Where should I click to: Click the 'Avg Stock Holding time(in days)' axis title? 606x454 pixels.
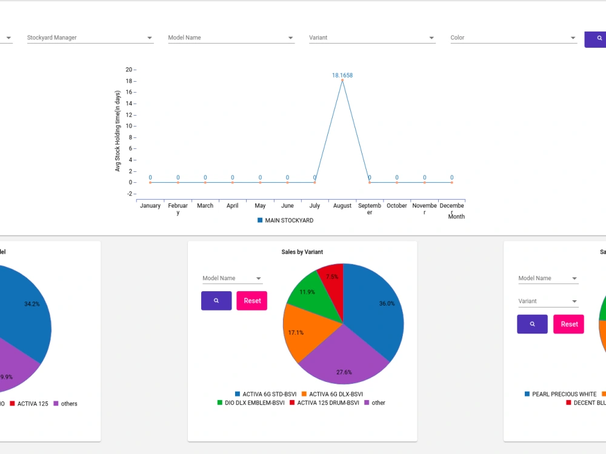pyautogui.click(x=118, y=131)
